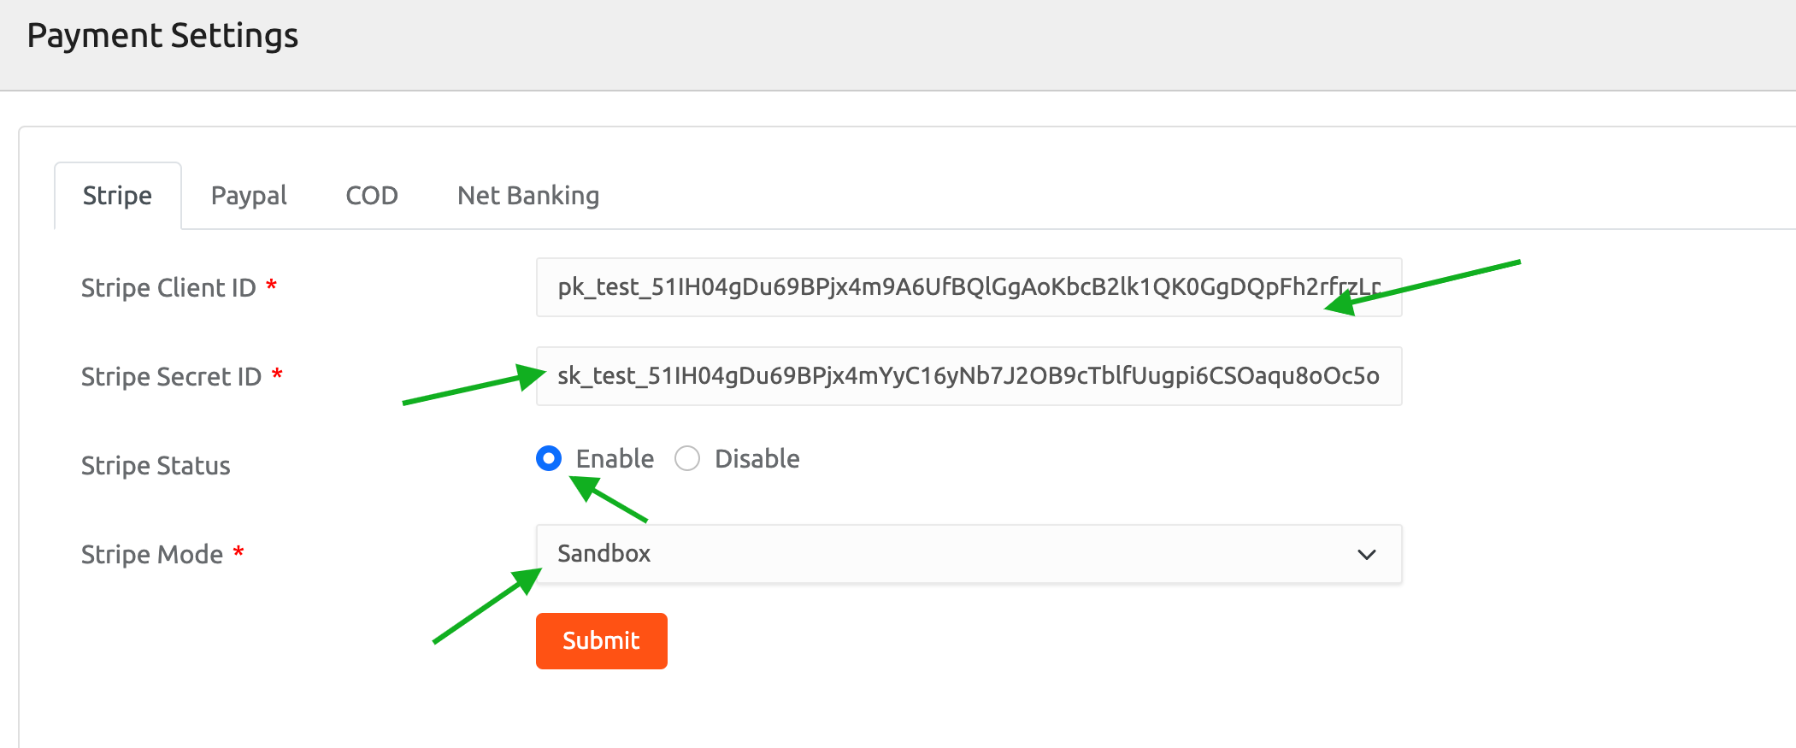Click the Enable label text
The height and width of the screenshot is (748, 1796).
coord(615,459)
